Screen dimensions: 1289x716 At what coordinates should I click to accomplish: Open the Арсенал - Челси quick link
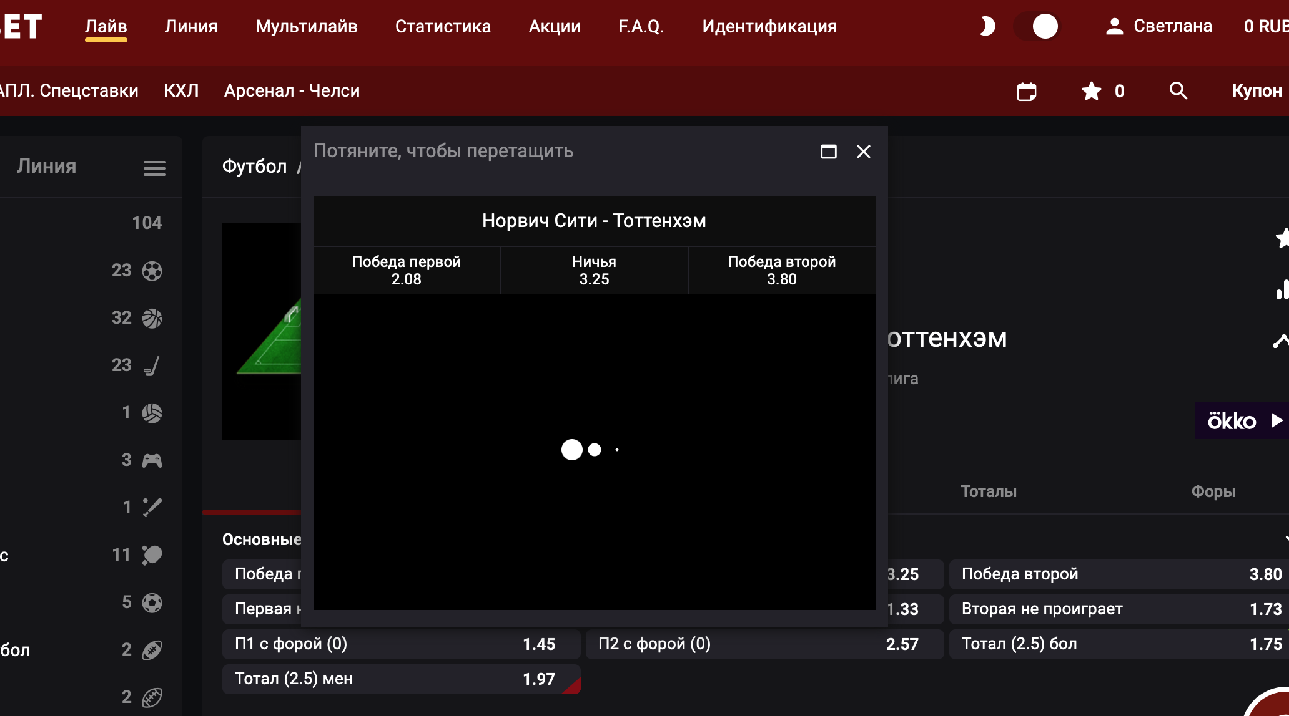[x=292, y=91]
